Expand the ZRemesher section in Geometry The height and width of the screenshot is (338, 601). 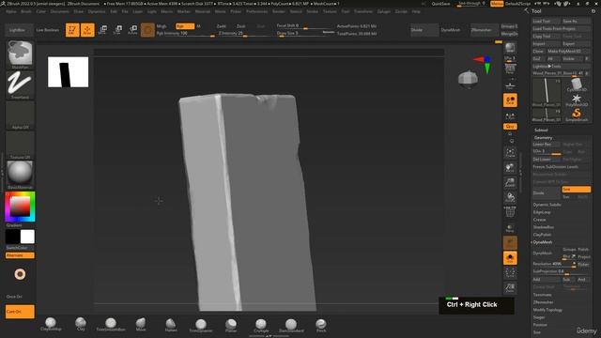543,302
